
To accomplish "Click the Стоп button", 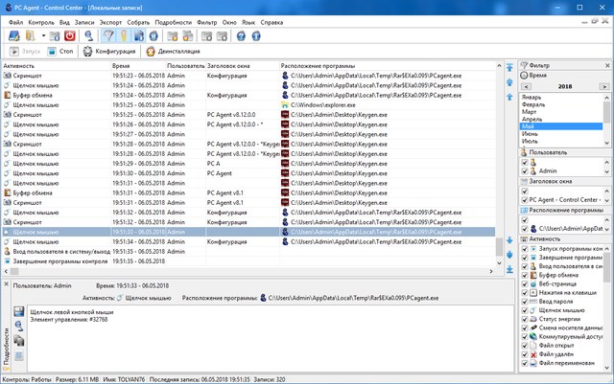I will point(59,52).
